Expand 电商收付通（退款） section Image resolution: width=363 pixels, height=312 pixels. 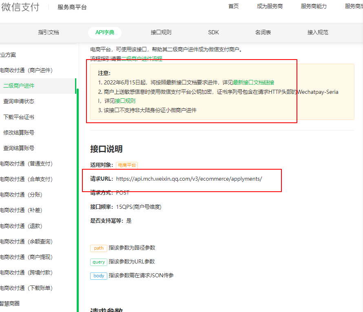point(21,226)
